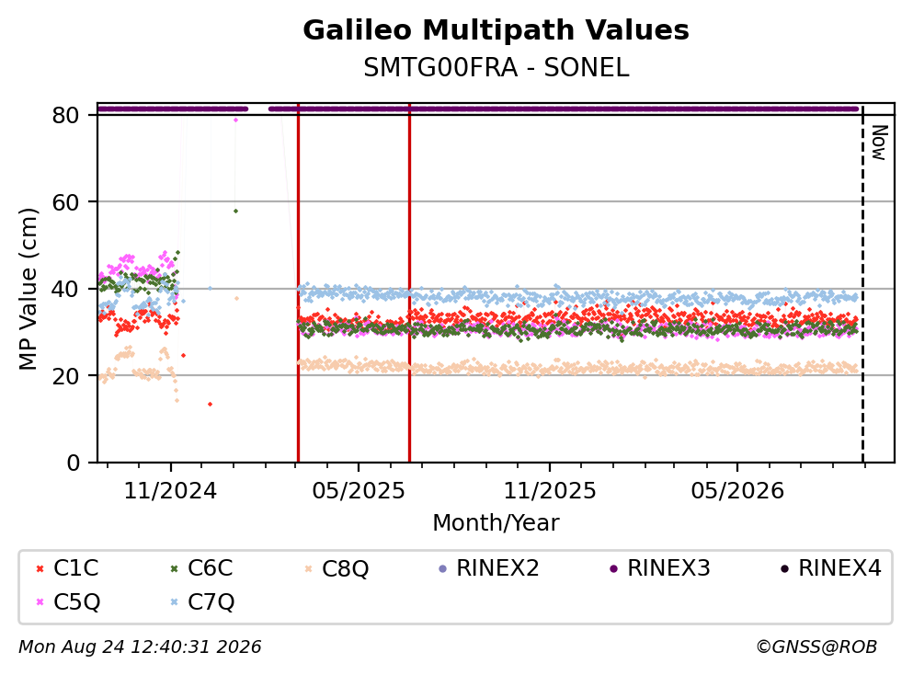
Task: Click the second red vertical event line
Action: coord(409,283)
